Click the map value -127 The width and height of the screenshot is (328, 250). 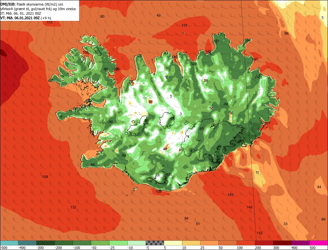pos(215,41)
